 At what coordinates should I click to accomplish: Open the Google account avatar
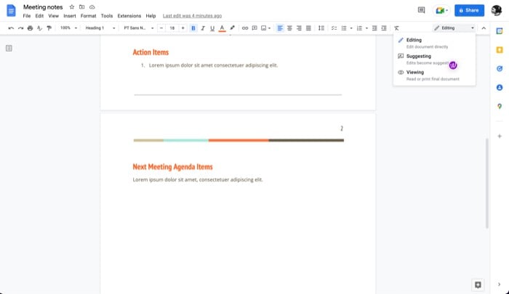tap(497, 10)
